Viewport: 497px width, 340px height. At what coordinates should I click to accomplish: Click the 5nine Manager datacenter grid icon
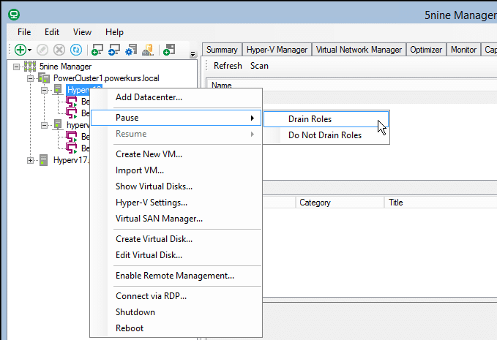tap(30, 66)
